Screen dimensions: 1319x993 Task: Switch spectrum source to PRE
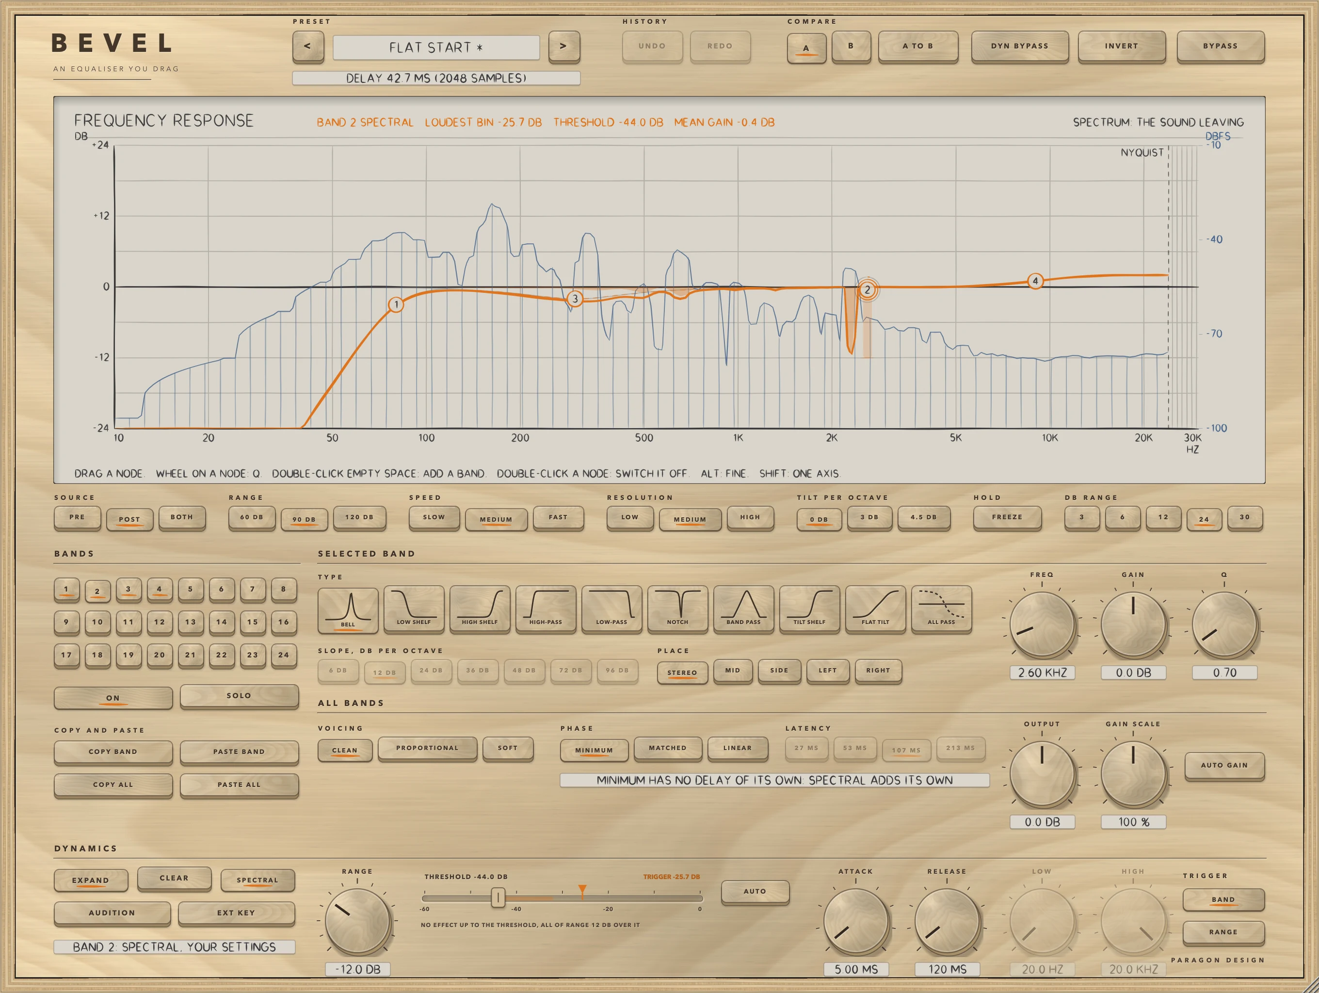(77, 517)
